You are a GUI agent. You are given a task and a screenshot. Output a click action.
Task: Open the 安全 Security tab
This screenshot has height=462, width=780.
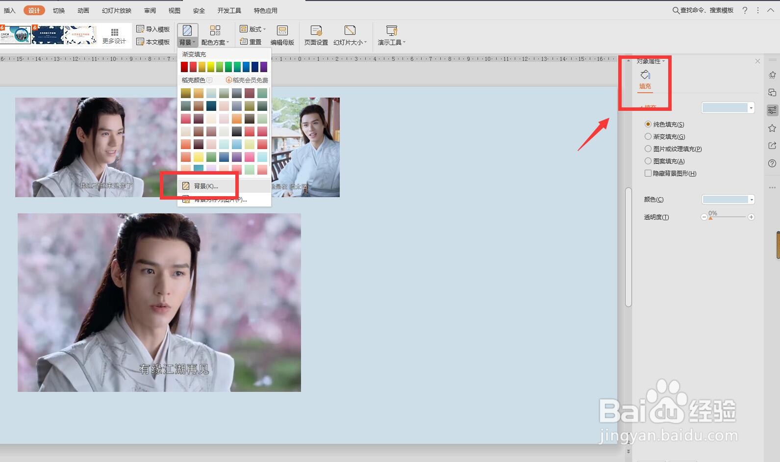tap(199, 10)
